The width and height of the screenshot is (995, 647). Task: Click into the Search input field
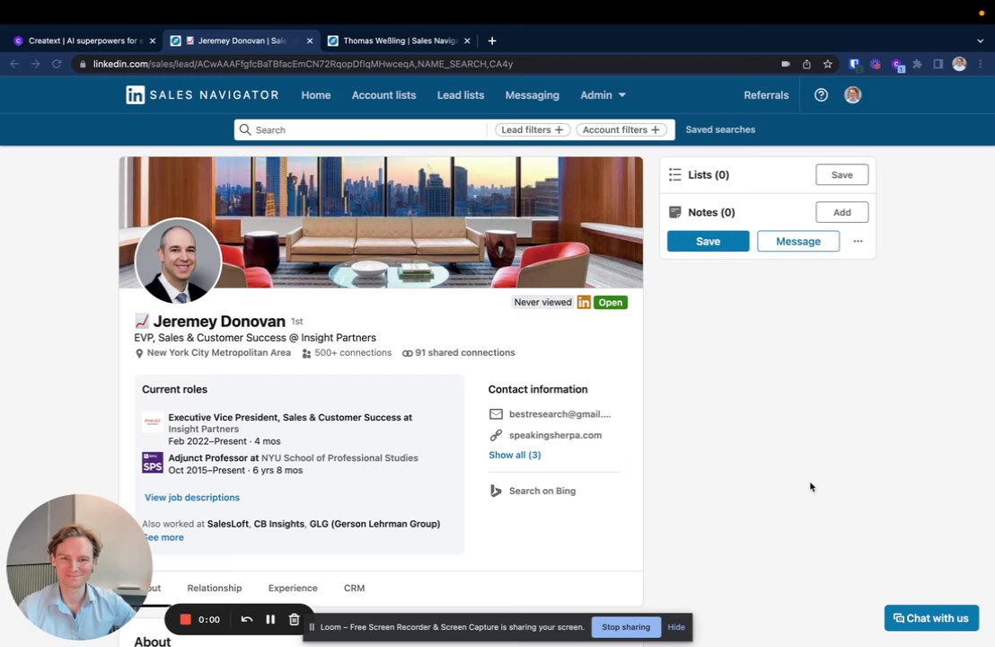[x=360, y=129]
